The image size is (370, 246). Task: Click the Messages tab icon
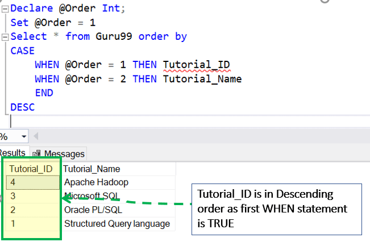37,153
